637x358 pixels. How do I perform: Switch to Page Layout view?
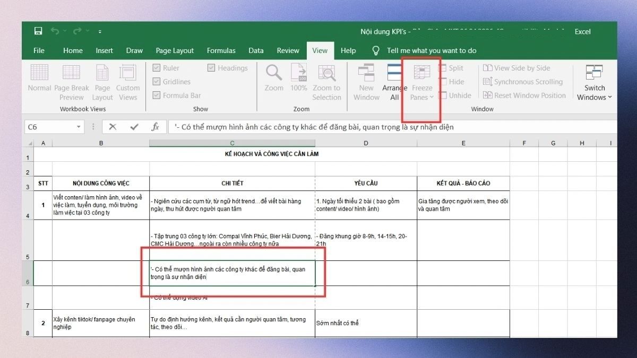(x=102, y=82)
